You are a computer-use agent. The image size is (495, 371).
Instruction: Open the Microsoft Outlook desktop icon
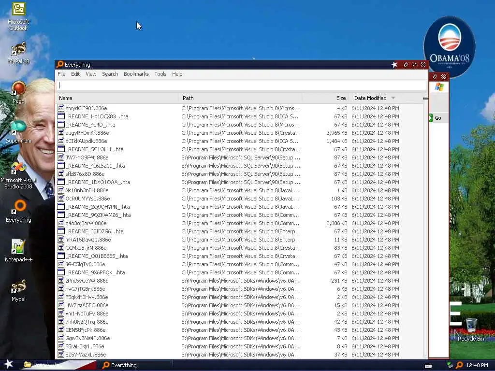[18, 16]
